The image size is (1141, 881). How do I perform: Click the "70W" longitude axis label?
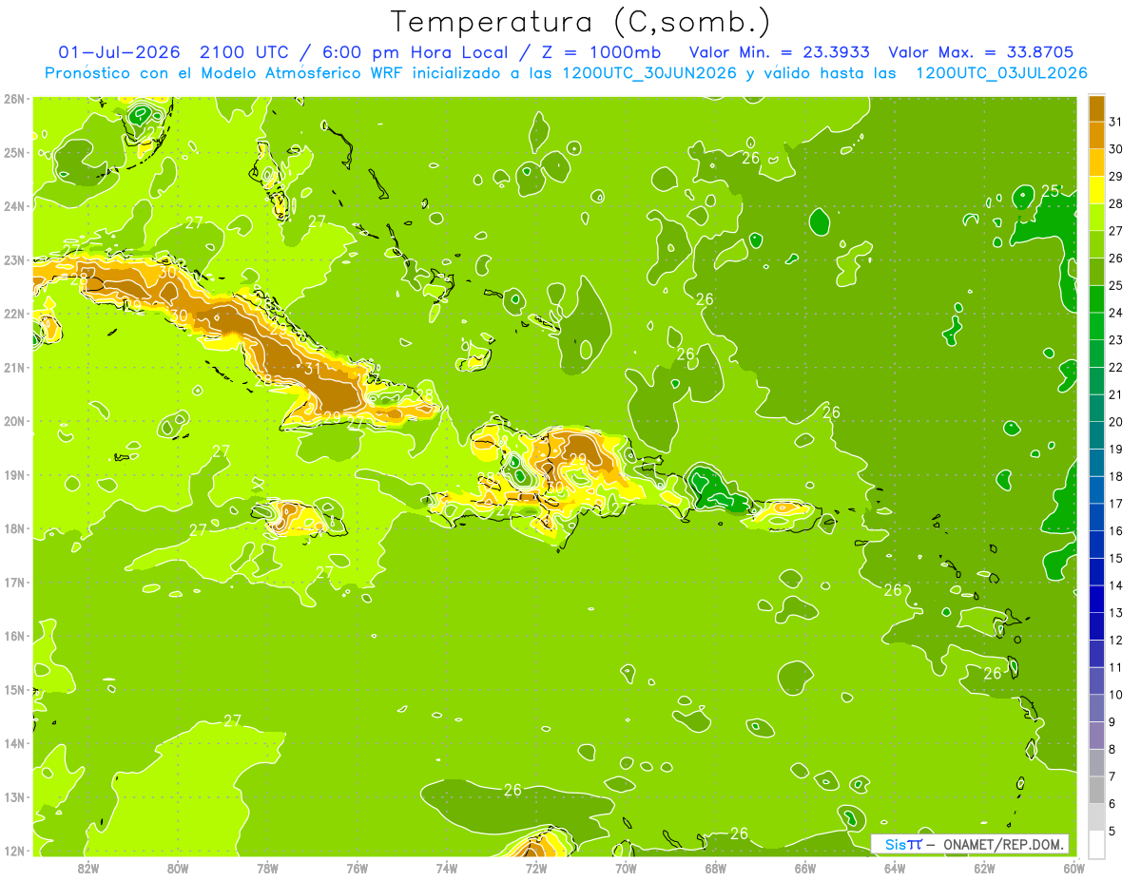click(626, 868)
